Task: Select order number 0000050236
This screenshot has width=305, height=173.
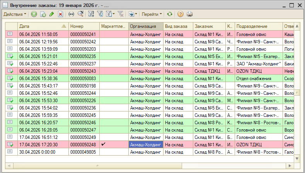Action: point(84,108)
